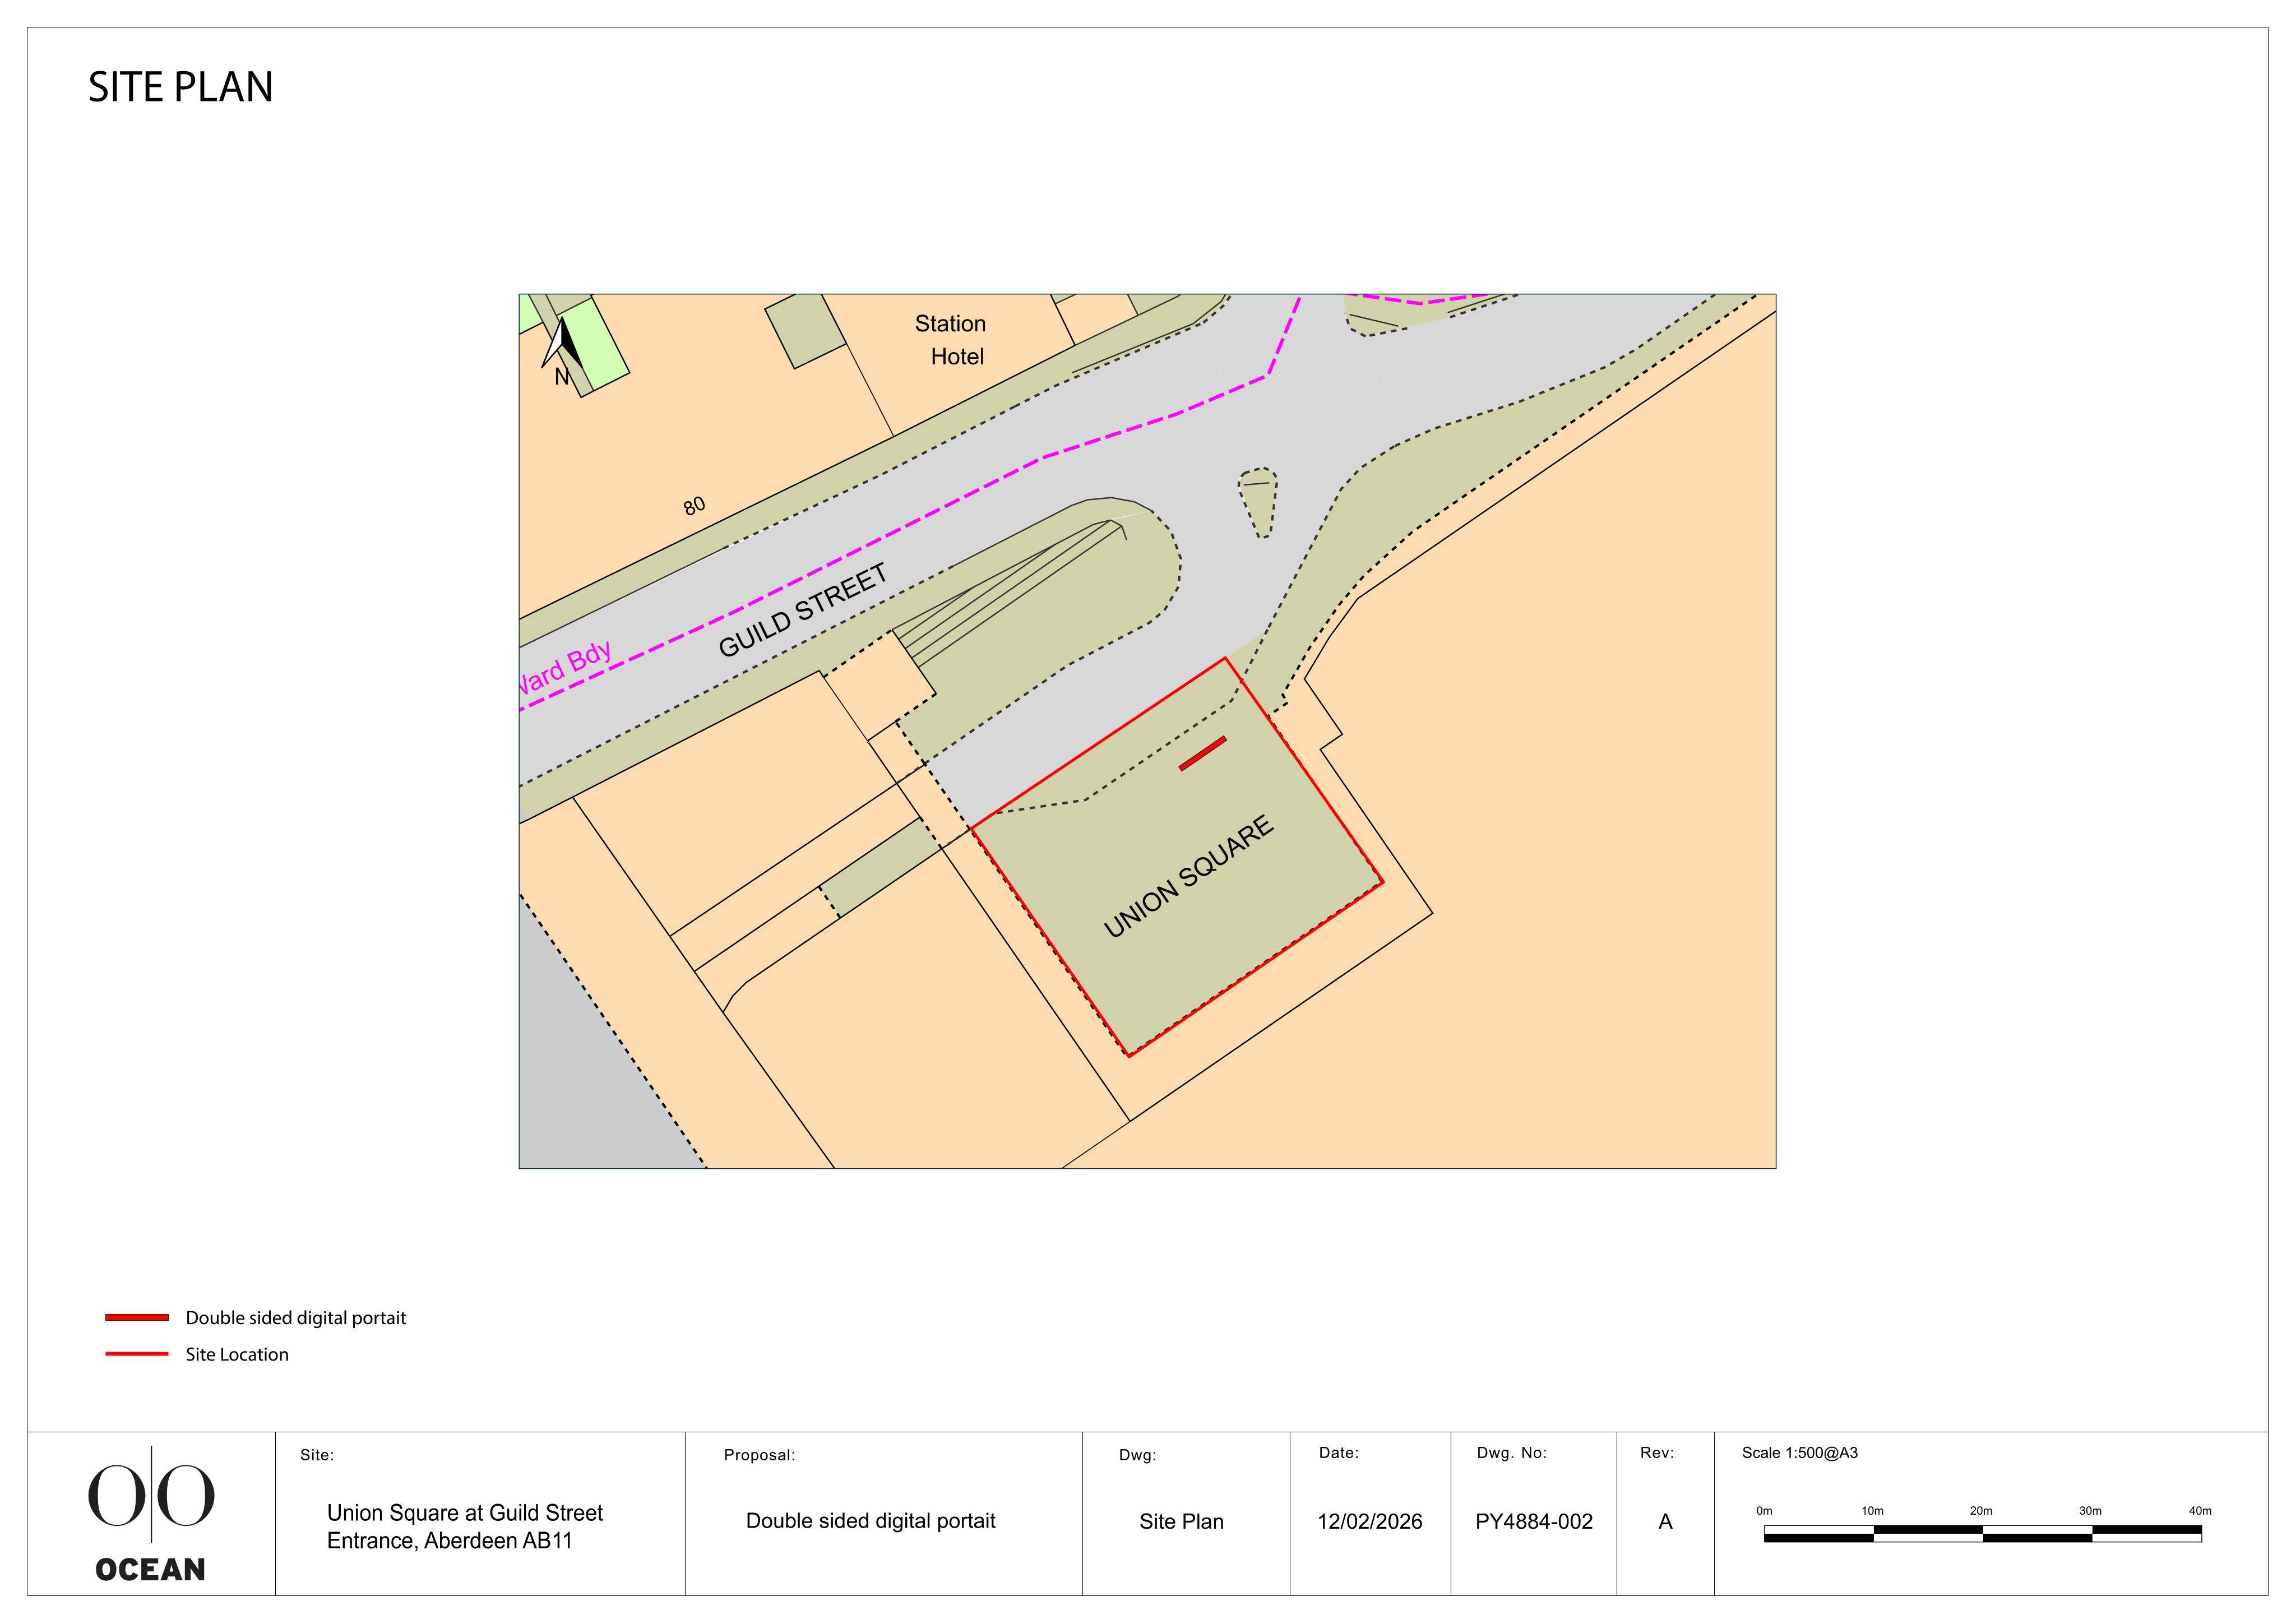
Task: Click the SITE PLAN heading
Action: tap(181, 88)
